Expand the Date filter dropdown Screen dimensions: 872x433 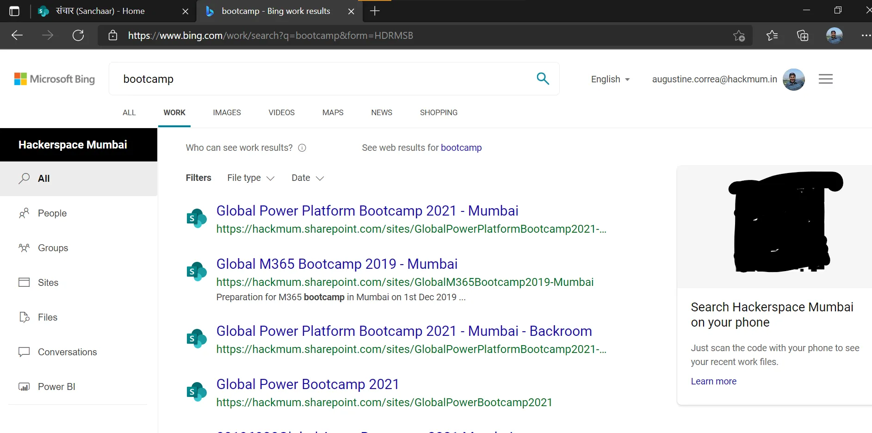click(308, 178)
